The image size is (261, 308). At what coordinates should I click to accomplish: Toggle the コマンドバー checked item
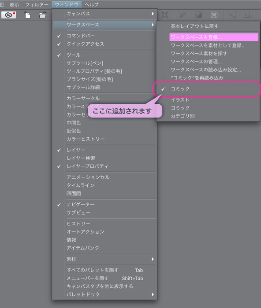(105, 36)
